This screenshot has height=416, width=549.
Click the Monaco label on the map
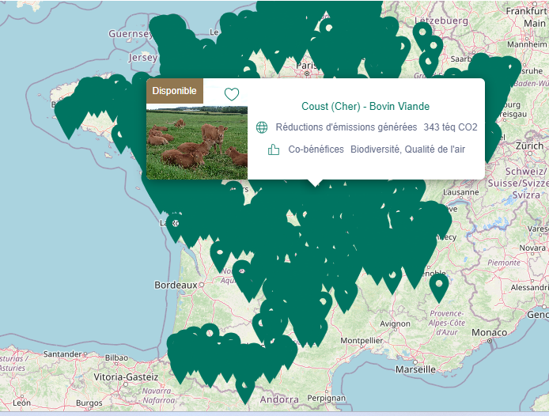[489, 332]
